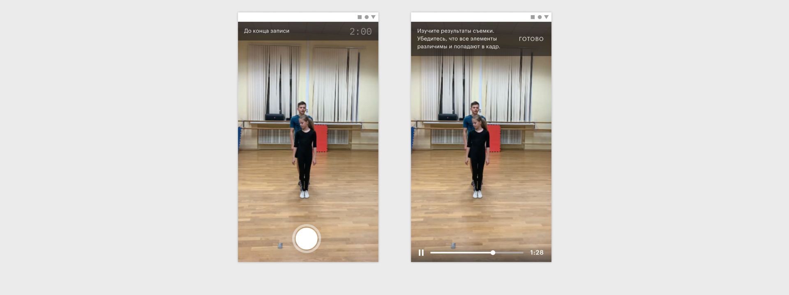Click triangle status icon on review screen
The height and width of the screenshot is (295, 789).
pyautogui.click(x=546, y=17)
